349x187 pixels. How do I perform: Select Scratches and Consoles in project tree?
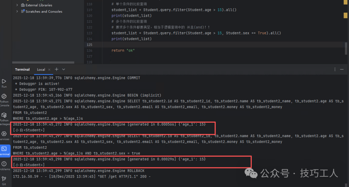[x=44, y=12]
